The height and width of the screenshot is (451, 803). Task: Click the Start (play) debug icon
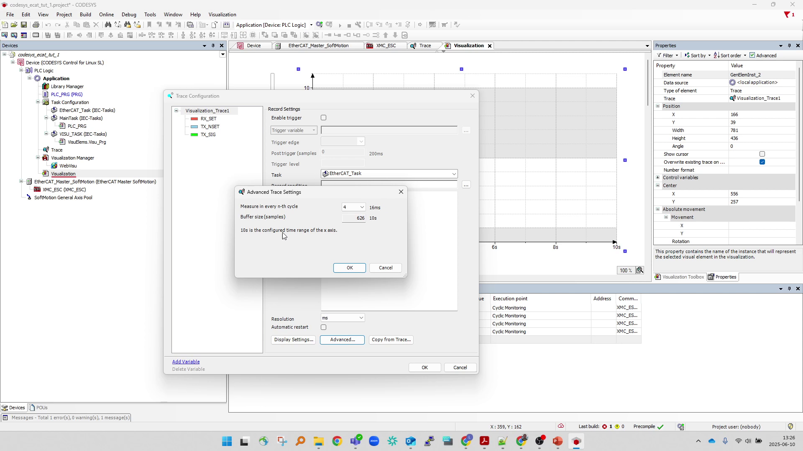[x=340, y=25]
